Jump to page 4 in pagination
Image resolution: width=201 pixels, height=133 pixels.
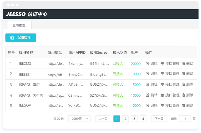[x=143, y=119]
